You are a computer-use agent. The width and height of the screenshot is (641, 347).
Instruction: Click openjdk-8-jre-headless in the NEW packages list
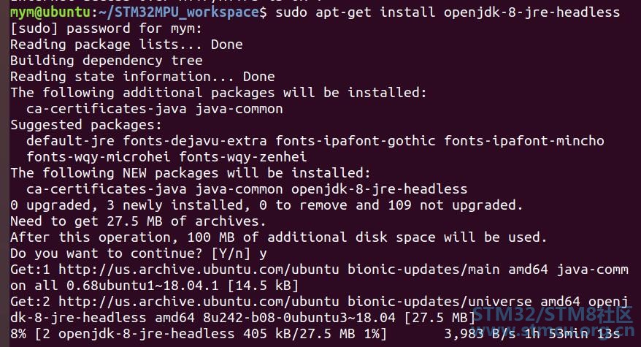tap(379, 189)
